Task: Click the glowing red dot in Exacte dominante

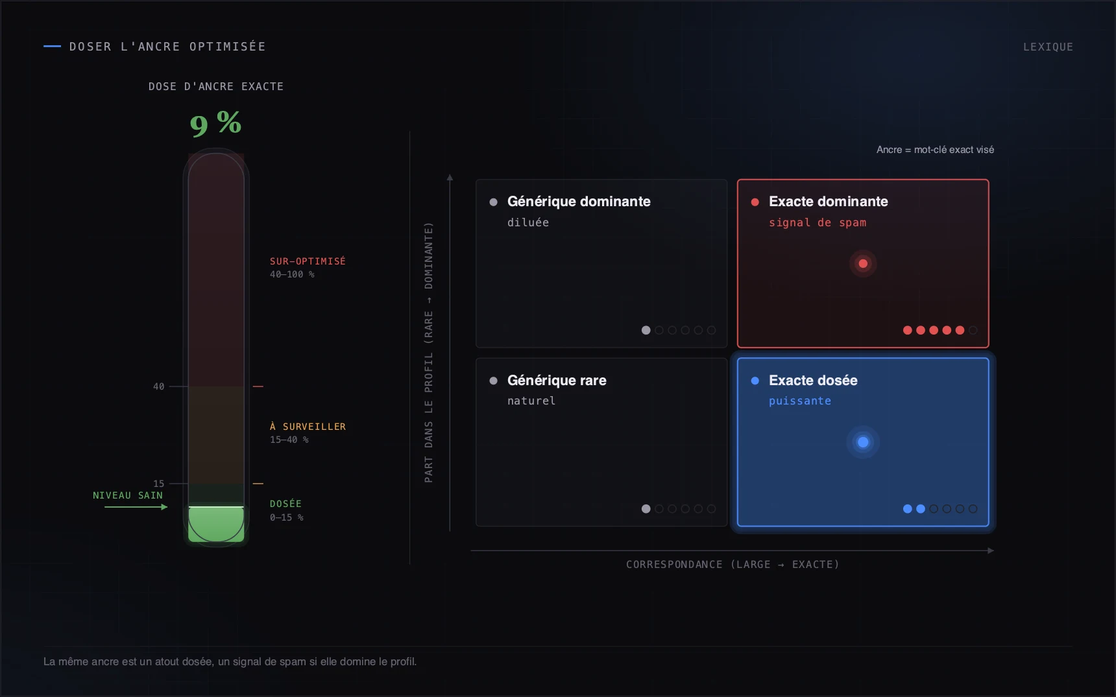Action: 863,263
